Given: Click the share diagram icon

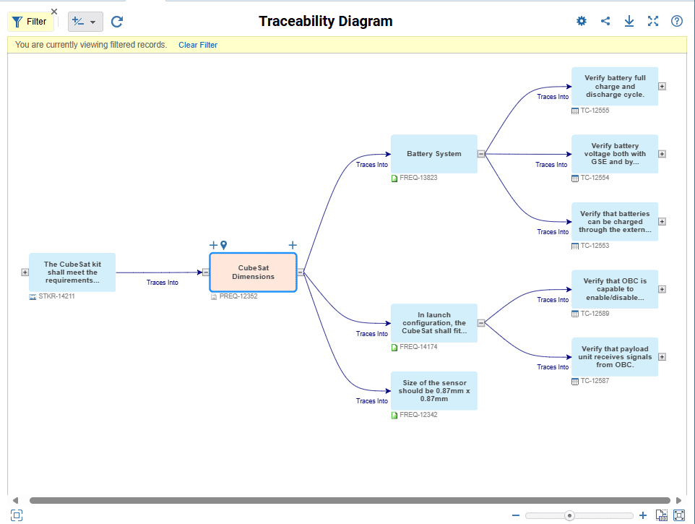Looking at the screenshot, I should [605, 21].
